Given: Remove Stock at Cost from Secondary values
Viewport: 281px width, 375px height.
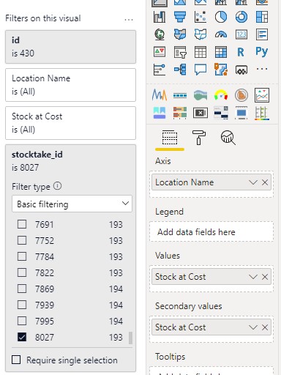Looking at the screenshot, I should pyautogui.click(x=265, y=327).
